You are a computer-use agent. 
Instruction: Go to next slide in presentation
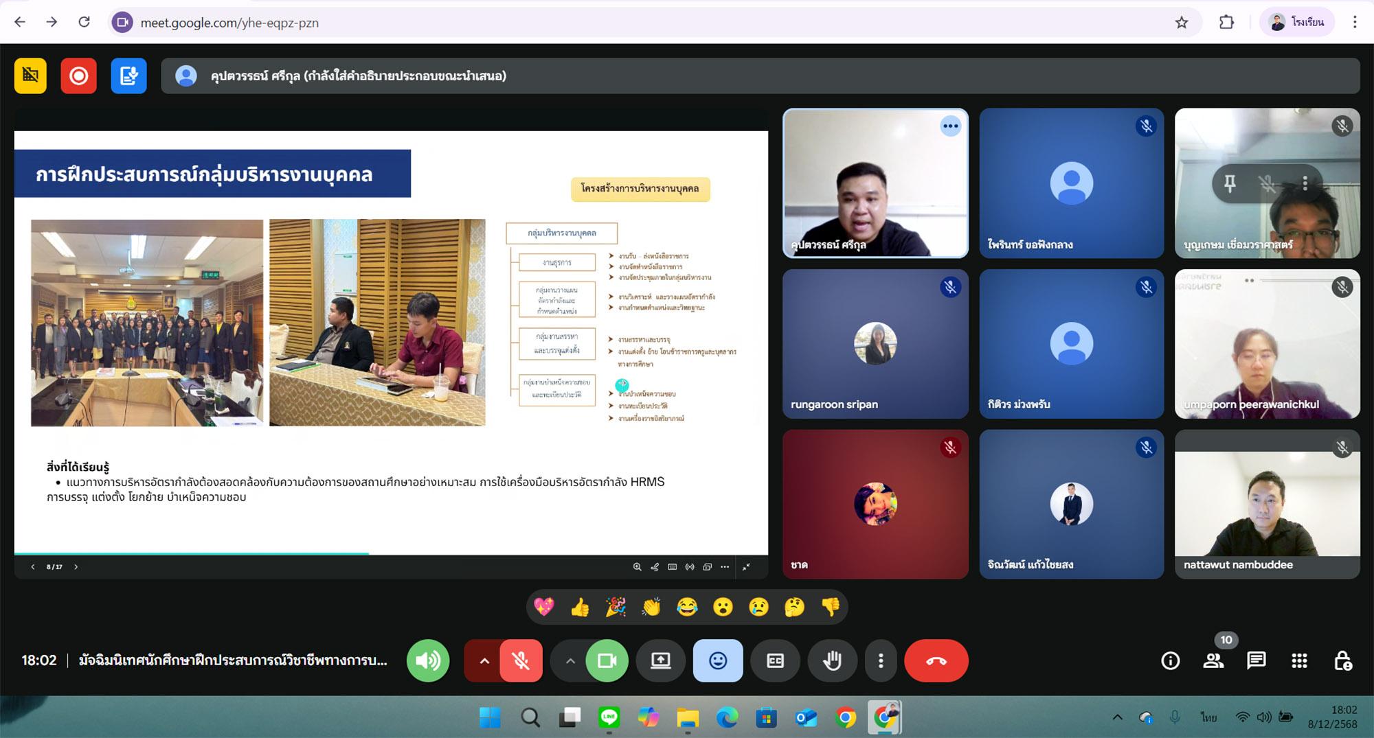76,567
